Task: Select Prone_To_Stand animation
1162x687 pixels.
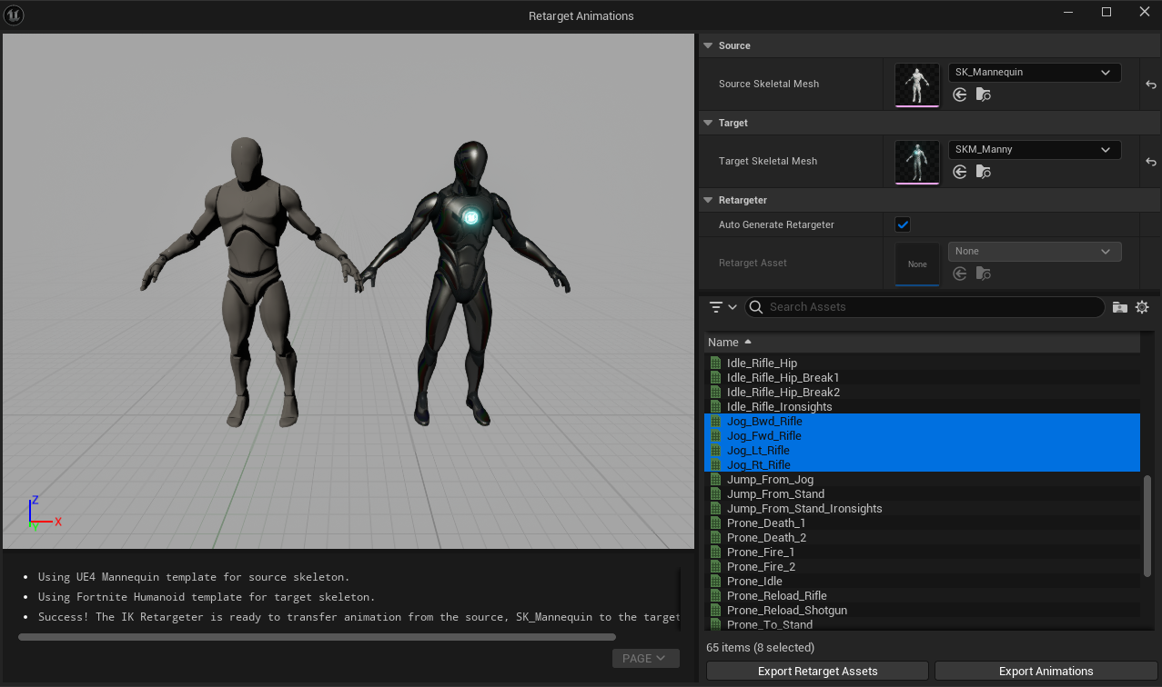Action: [x=922, y=625]
